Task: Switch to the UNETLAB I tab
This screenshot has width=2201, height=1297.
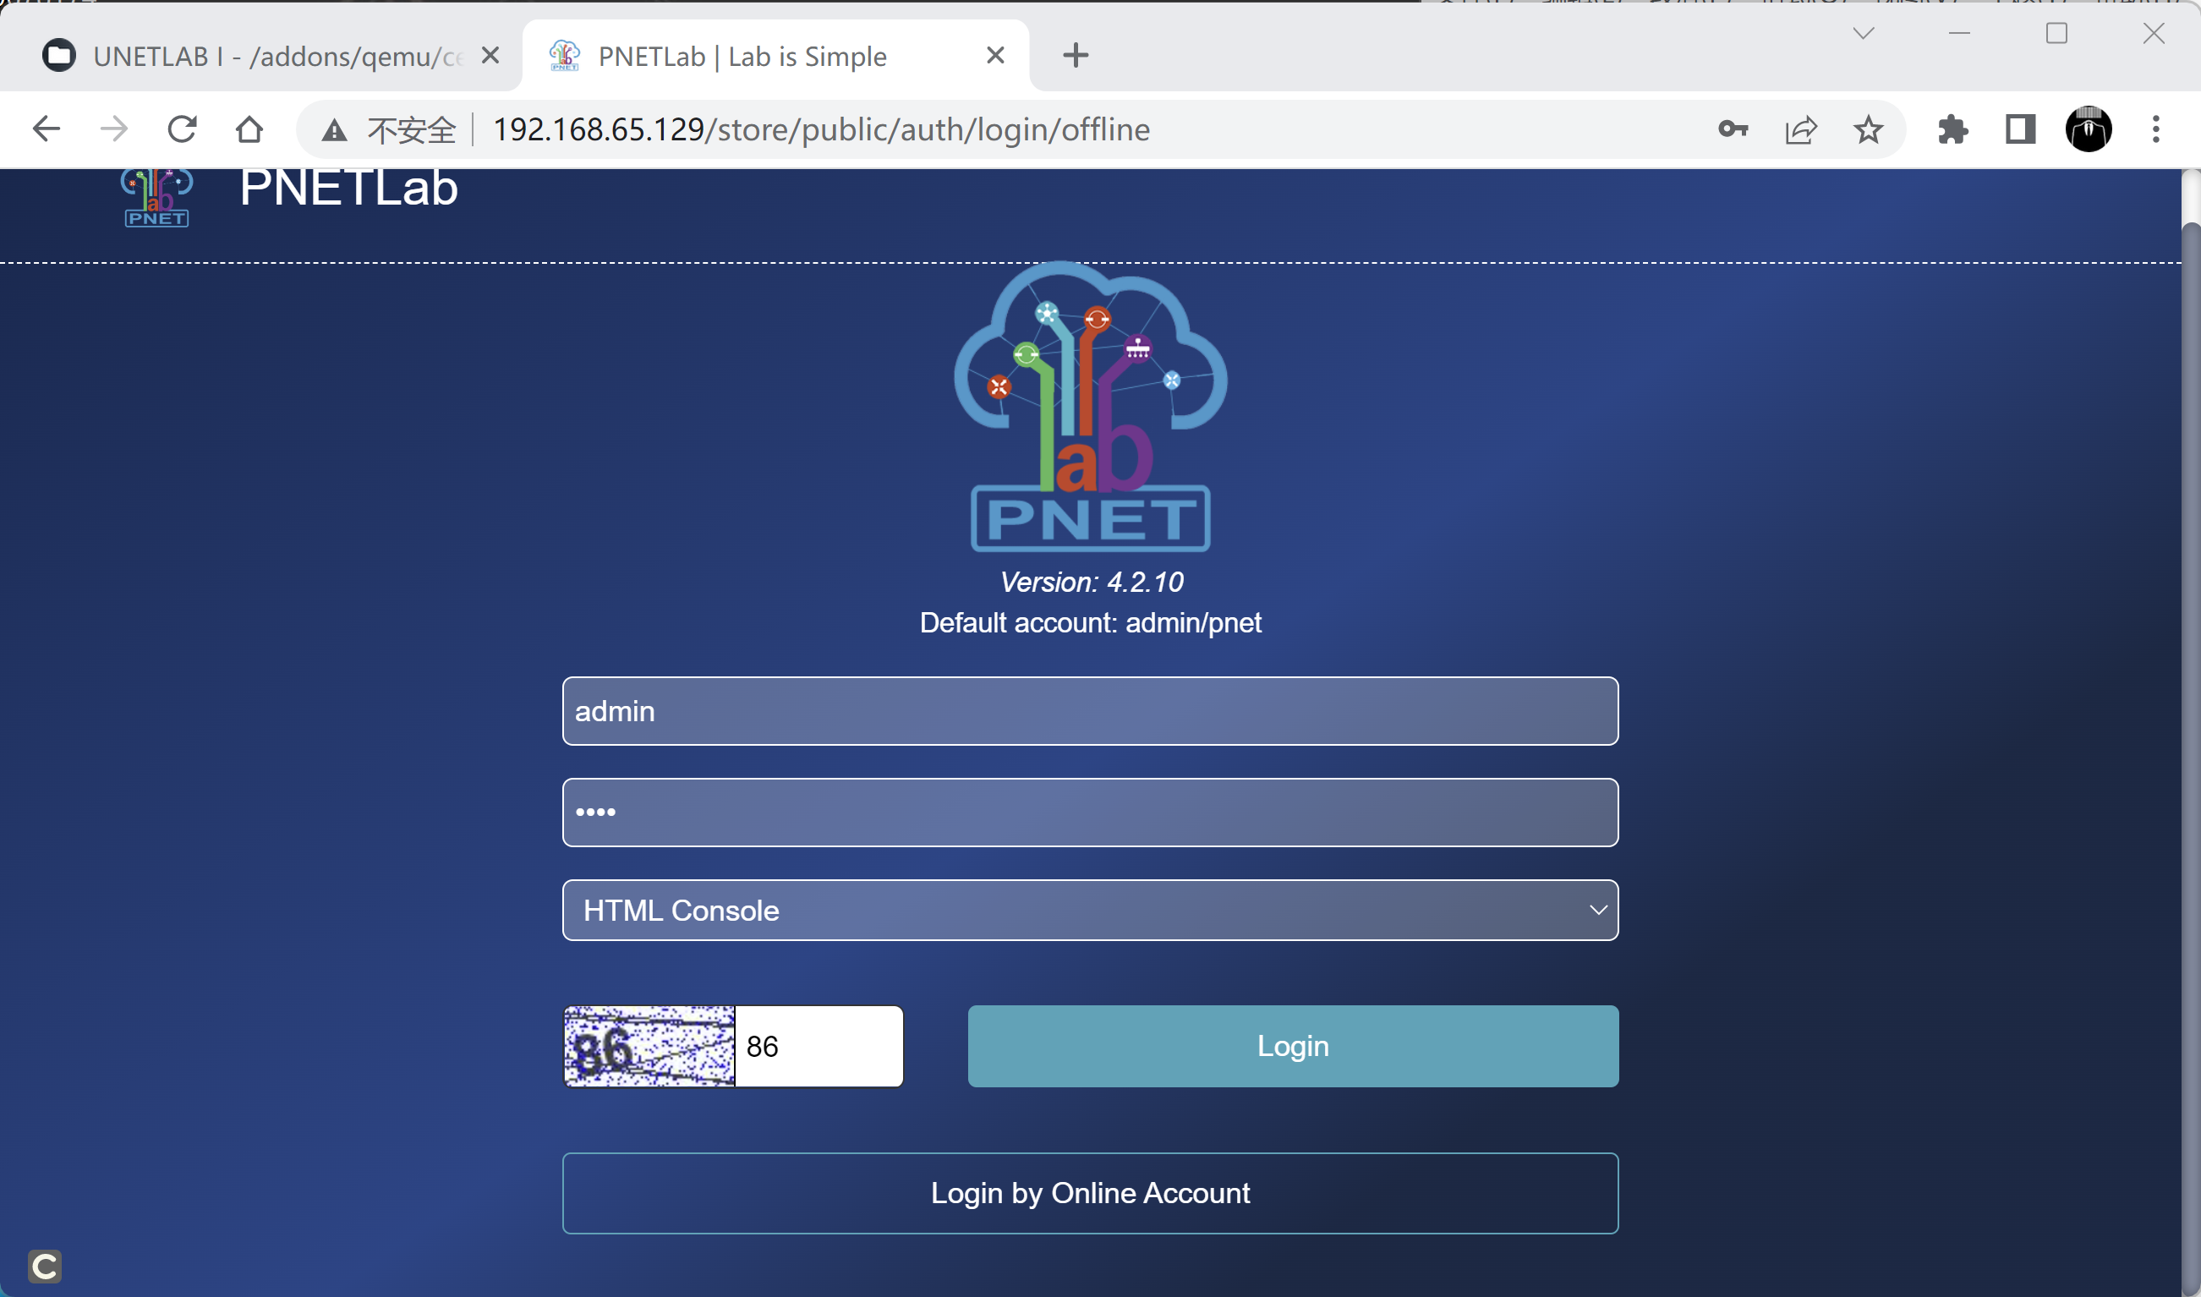Action: click(254, 56)
